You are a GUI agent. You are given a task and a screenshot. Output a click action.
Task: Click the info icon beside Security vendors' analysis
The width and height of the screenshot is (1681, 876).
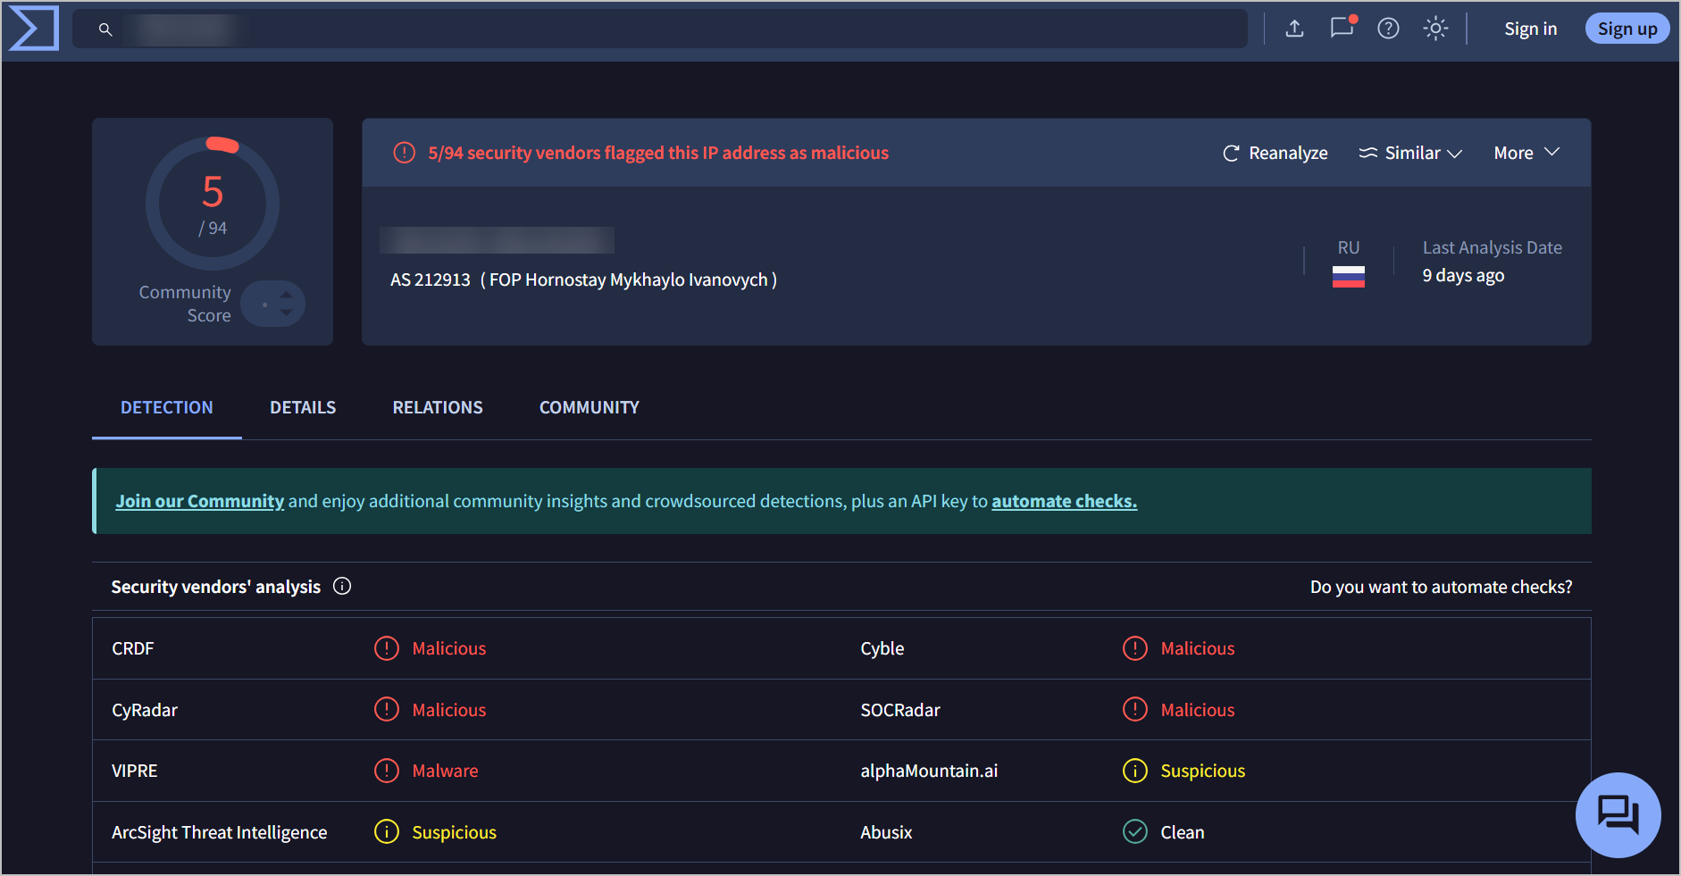point(342,586)
